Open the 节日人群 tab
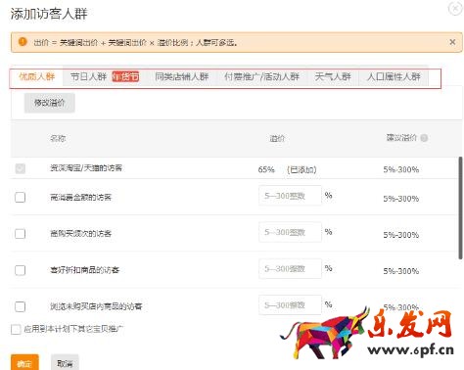 (x=88, y=76)
